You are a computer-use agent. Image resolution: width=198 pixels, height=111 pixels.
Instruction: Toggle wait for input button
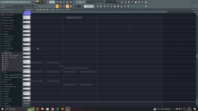(61, 2)
